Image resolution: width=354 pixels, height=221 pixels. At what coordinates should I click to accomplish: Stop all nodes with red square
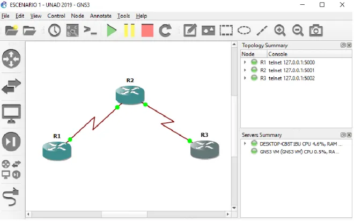click(x=147, y=31)
